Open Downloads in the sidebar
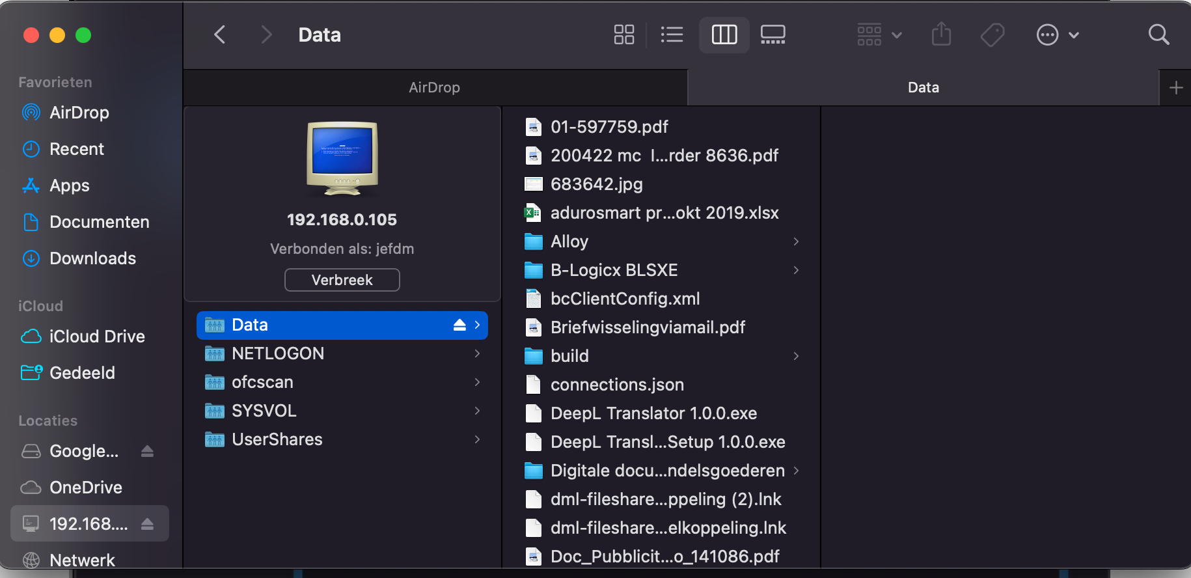The height and width of the screenshot is (578, 1191). [x=92, y=258]
